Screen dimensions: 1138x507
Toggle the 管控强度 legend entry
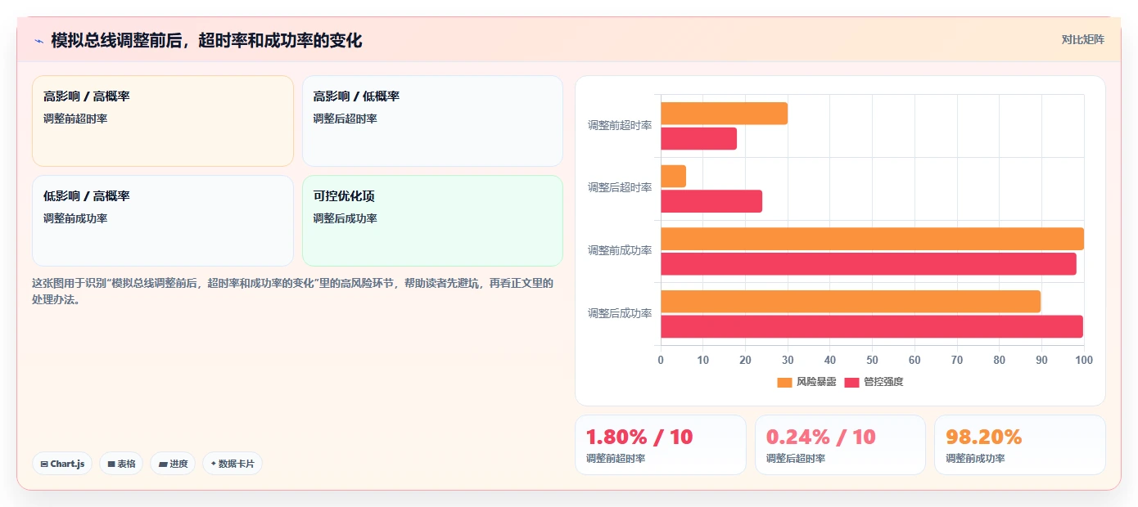point(874,382)
